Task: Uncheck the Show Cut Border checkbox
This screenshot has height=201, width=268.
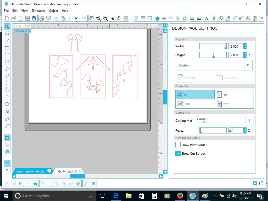Action: (178, 153)
